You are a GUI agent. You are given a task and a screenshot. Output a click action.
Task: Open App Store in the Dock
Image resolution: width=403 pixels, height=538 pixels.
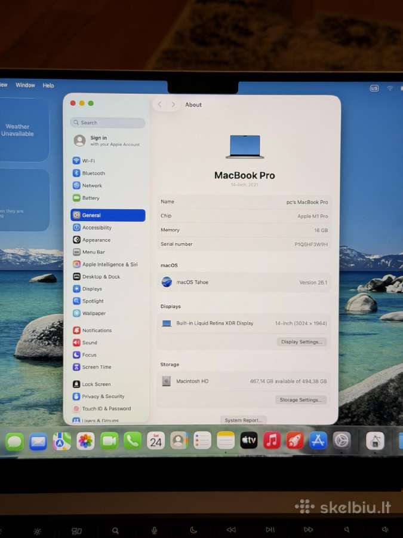[318, 441]
